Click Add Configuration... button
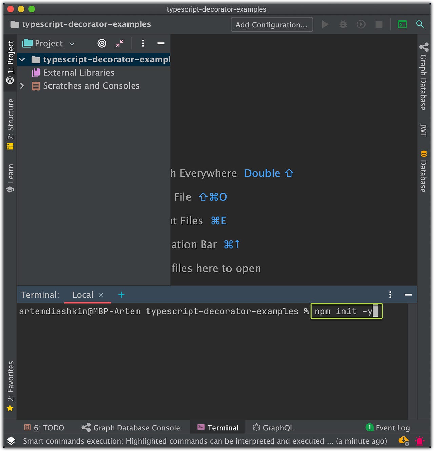434x451 pixels. [x=272, y=24]
